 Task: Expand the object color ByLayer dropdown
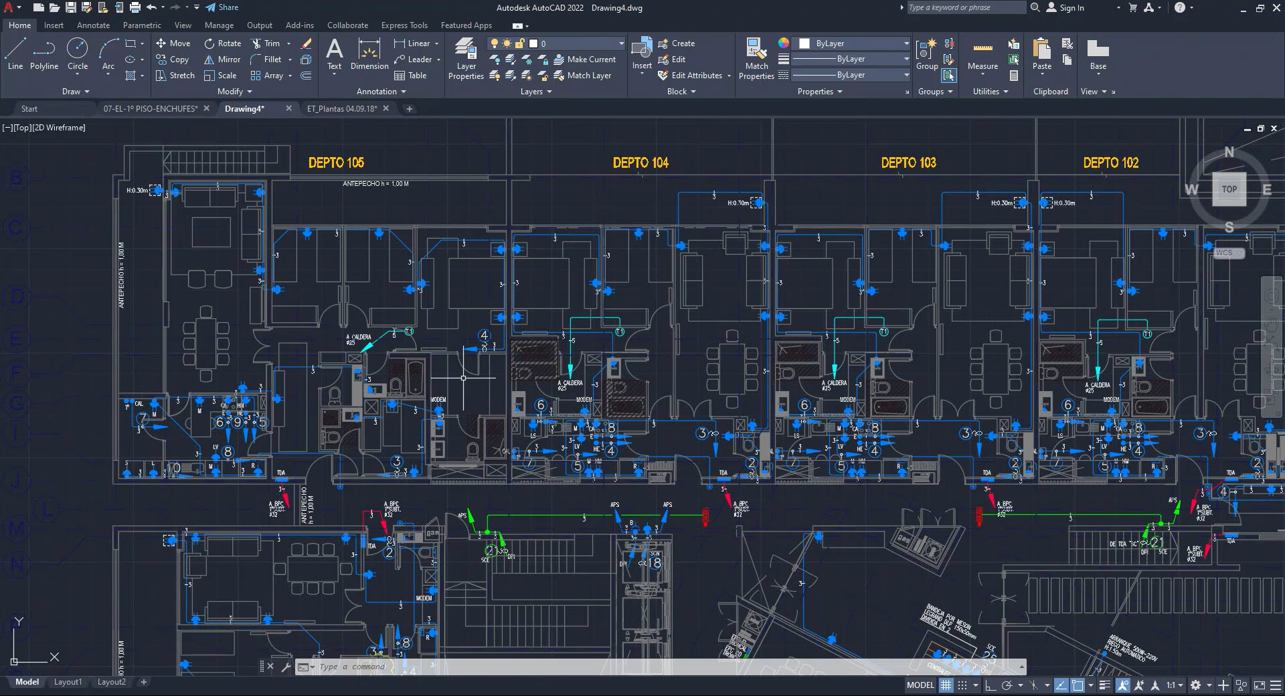tap(906, 43)
